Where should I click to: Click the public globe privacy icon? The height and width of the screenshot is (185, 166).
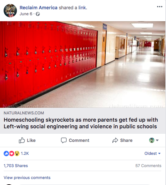(x=38, y=14)
